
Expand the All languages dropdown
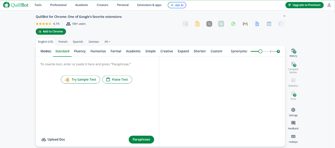pyautogui.click(x=107, y=42)
